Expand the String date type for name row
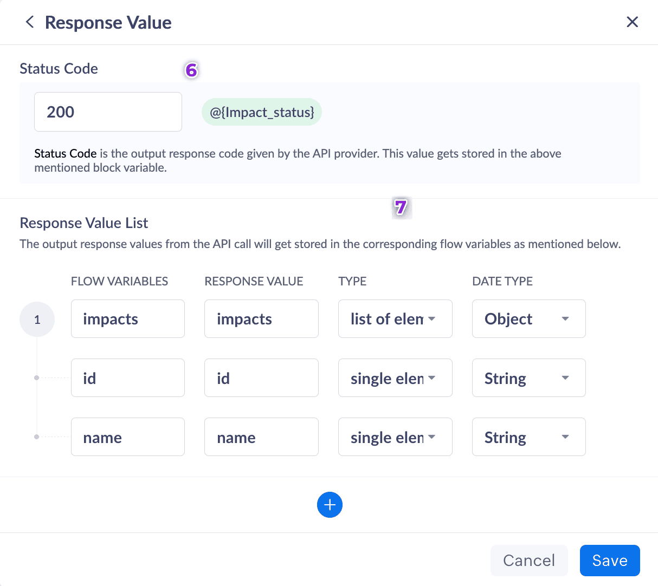 click(x=528, y=437)
